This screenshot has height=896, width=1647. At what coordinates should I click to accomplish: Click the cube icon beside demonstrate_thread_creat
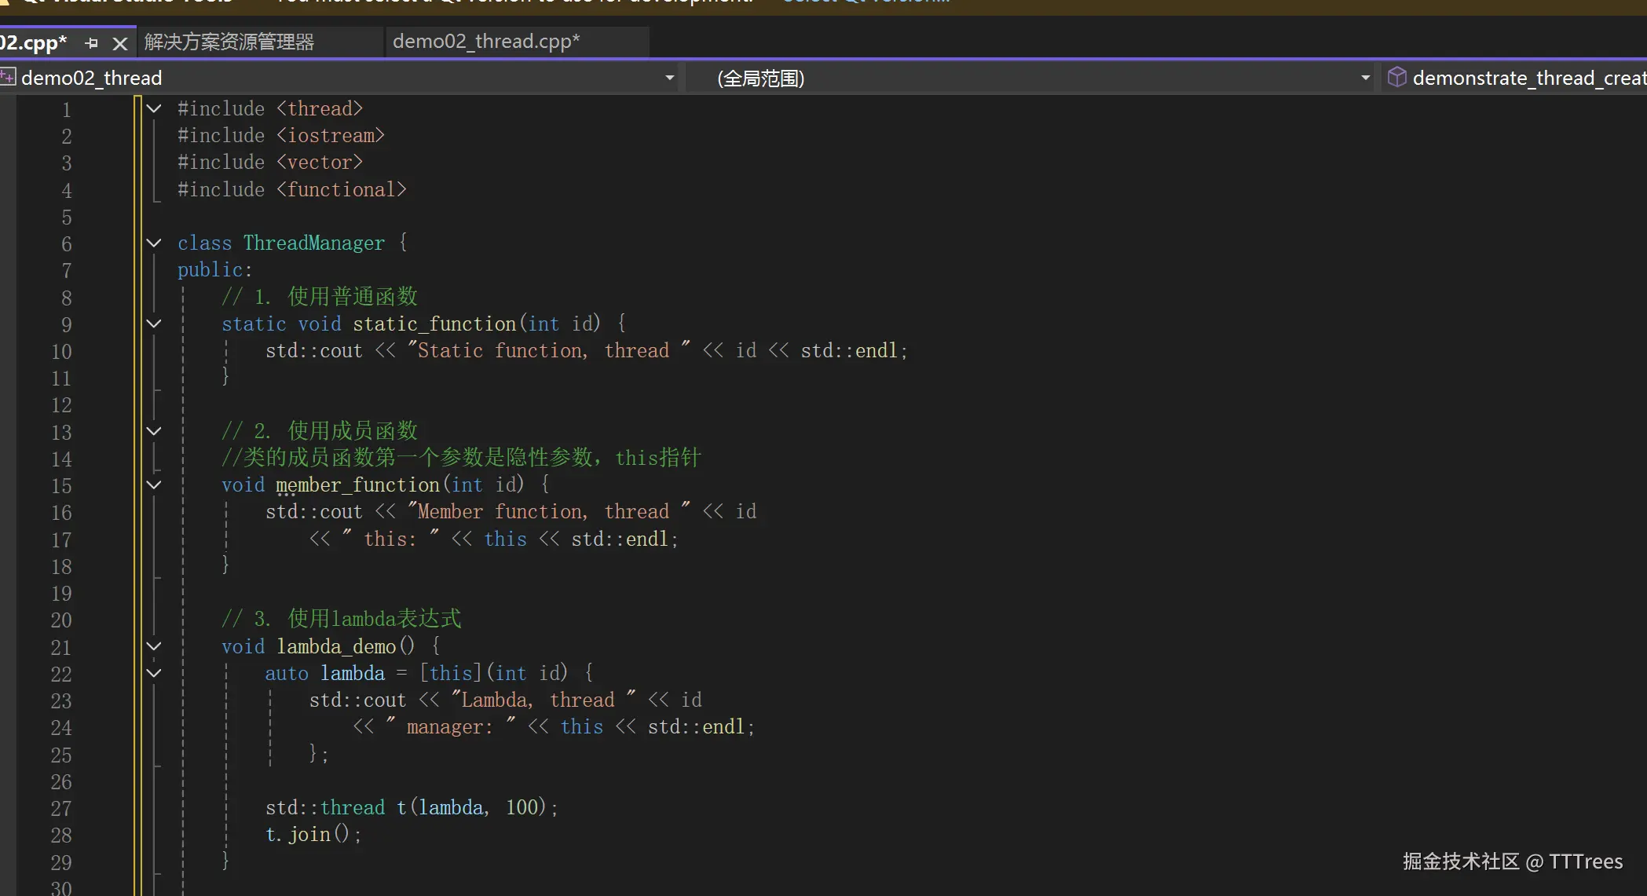[x=1396, y=77]
